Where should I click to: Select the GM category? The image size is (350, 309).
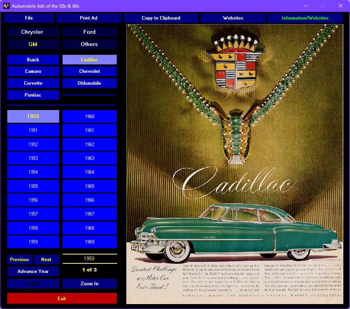(x=33, y=44)
